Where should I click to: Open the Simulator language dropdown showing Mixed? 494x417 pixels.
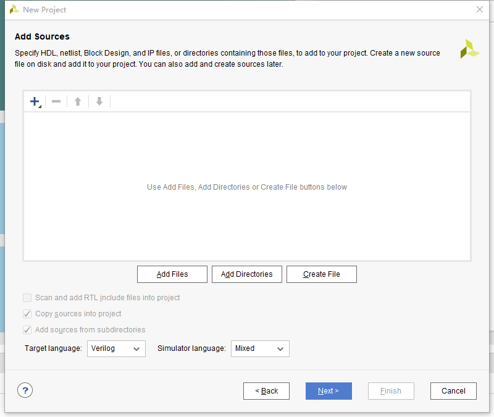tap(260, 348)
